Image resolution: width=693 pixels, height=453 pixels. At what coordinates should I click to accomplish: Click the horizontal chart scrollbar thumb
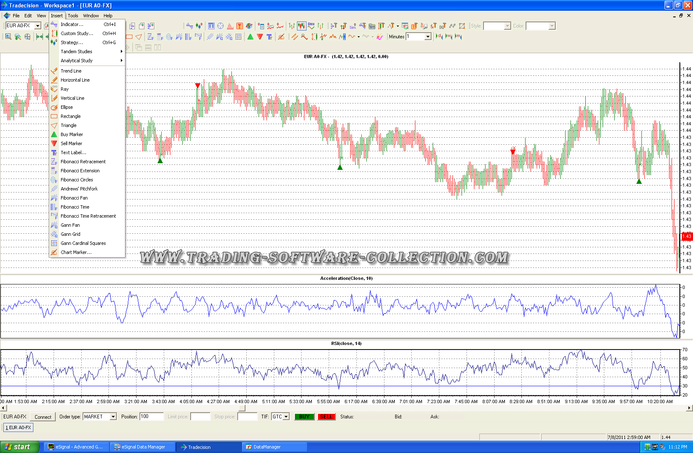[242, 408]
